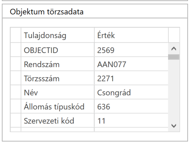Click the row selector beside Név
Image resolution: width=192 pixels, height=143 pixels.
[x=16, y=92]
